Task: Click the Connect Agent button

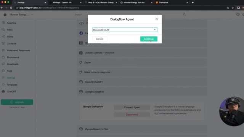Action: point(132,107)
